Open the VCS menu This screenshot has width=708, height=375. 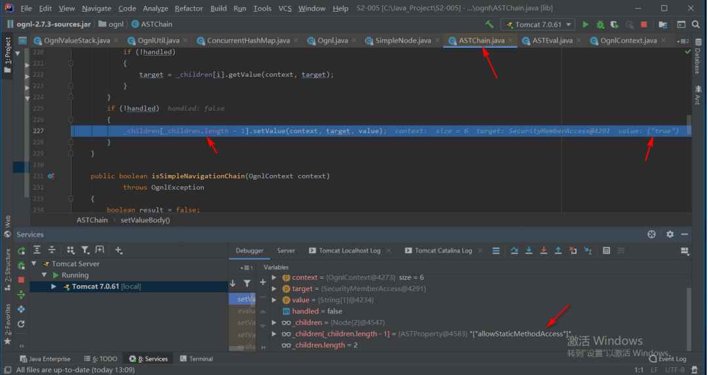point(285,8)
